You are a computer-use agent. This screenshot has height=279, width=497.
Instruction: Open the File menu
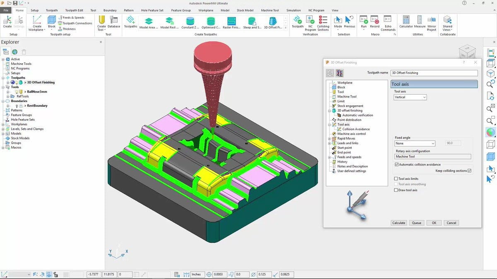tap(6, 10)
